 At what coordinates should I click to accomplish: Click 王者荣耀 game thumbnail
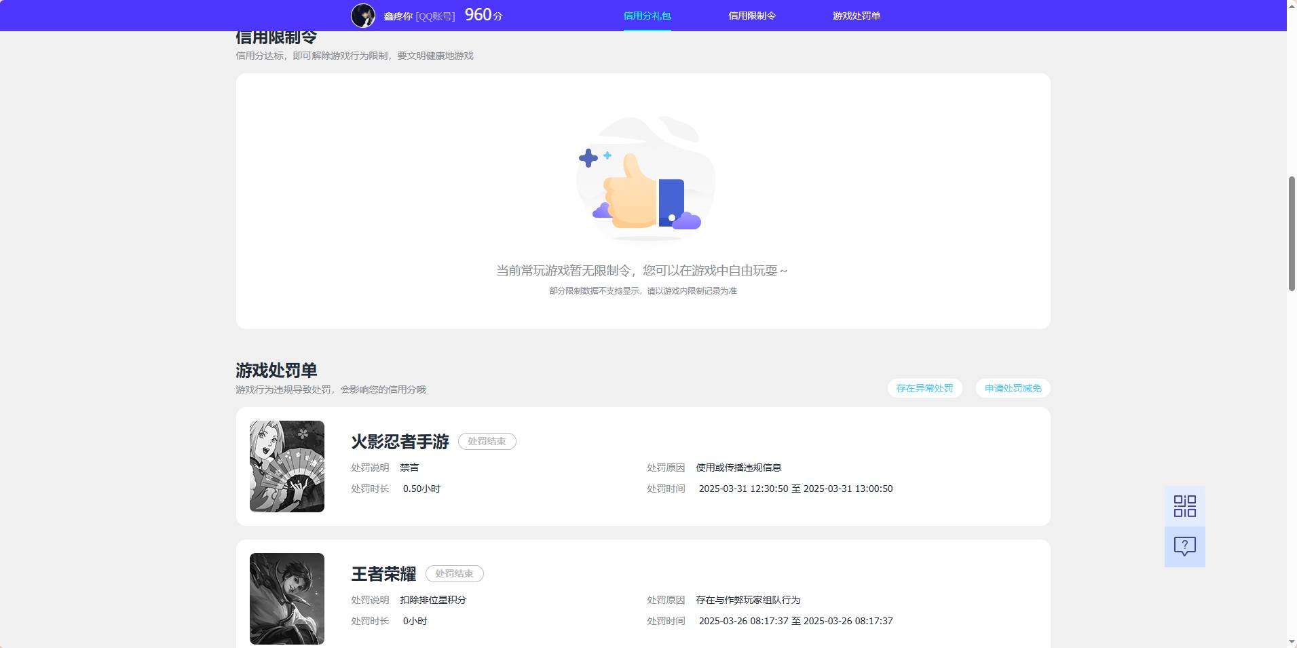[x=287, y=598]
